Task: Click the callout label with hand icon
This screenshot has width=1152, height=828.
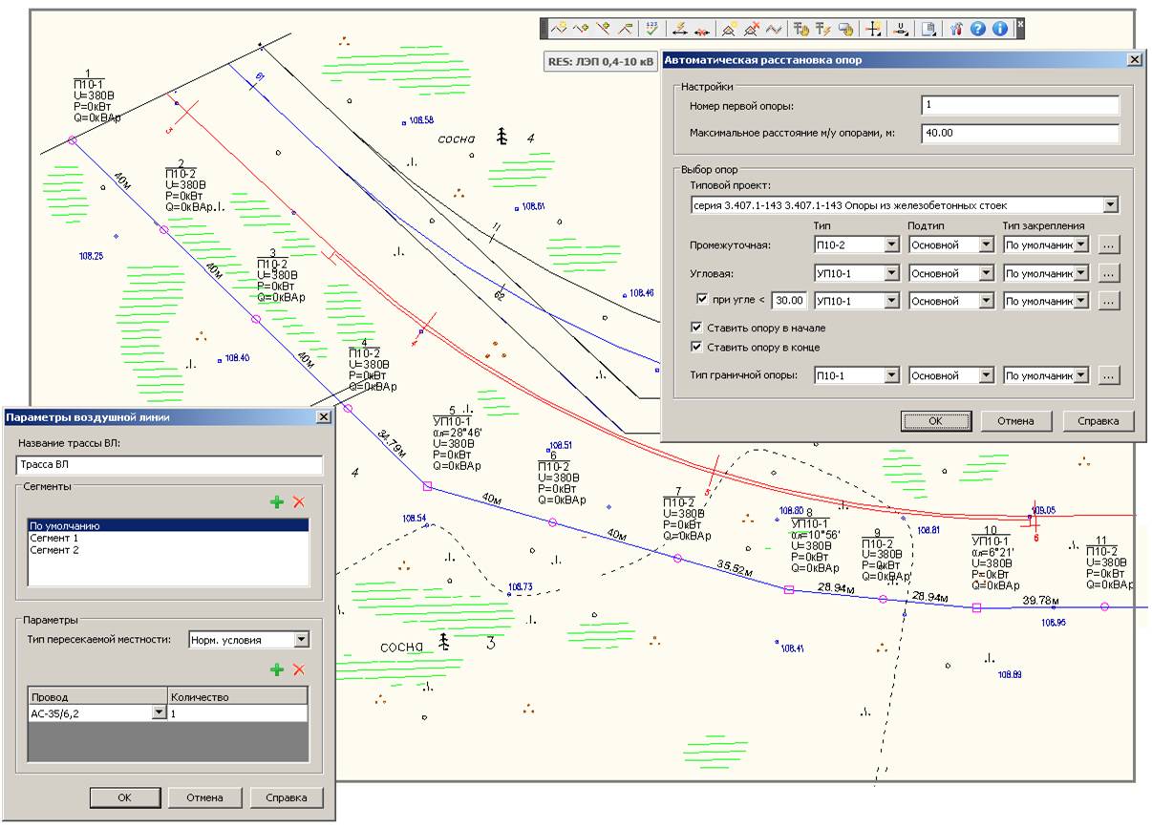Action: [x=846, y=29]
